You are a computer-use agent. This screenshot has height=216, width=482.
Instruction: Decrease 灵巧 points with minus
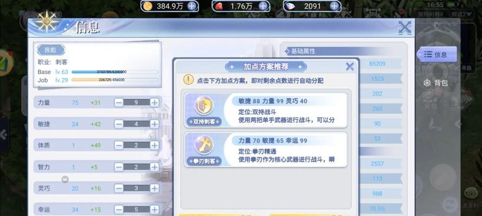pyautogui.click(x=119, y=188)
